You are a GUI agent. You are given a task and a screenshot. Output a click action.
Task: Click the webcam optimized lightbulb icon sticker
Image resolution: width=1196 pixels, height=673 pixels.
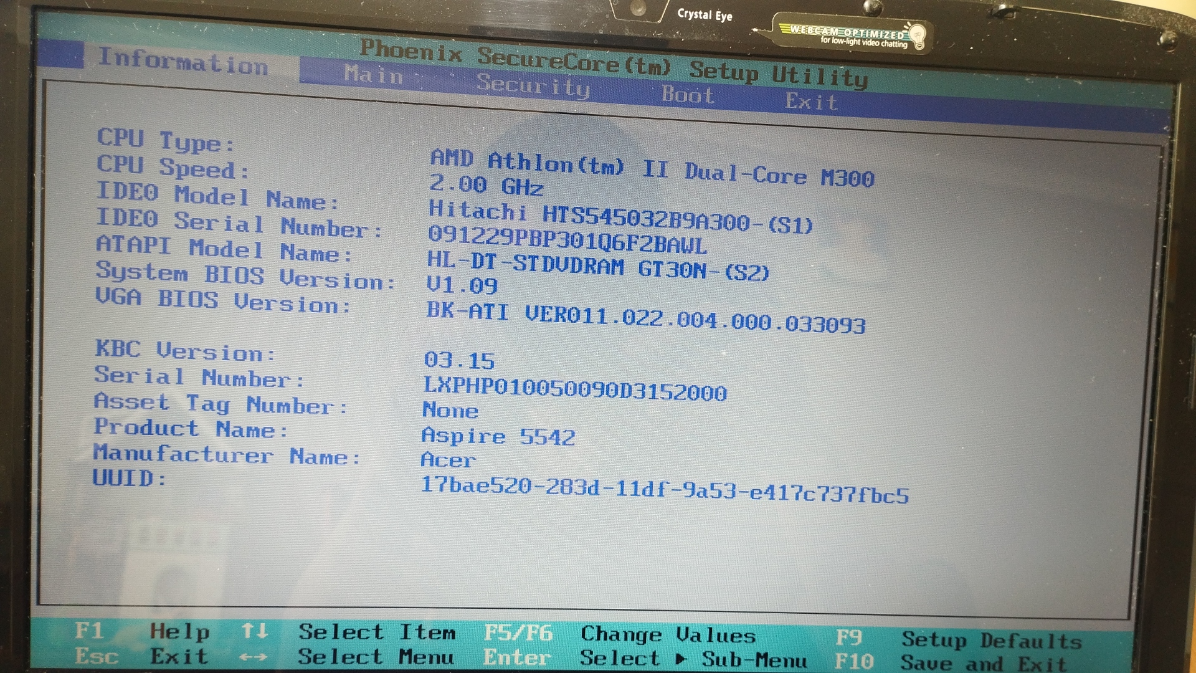916,35
